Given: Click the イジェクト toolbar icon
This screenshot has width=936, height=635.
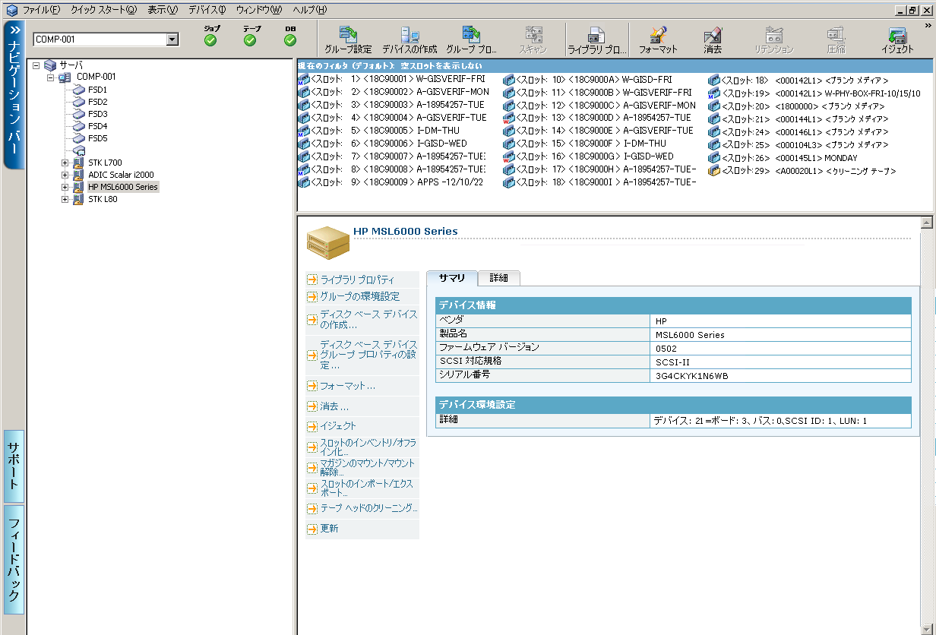Looking at the screenshot, I should pyautogui.click(x=897, y=39).
